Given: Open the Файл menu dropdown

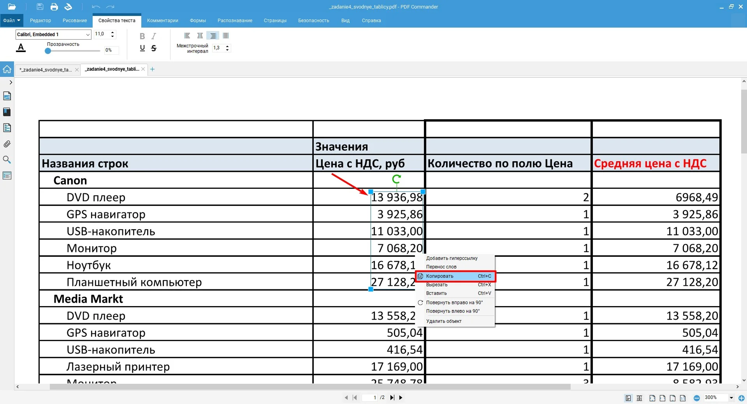Looking at the screenshot, I should pyautogui.click(x=12, y=21).
